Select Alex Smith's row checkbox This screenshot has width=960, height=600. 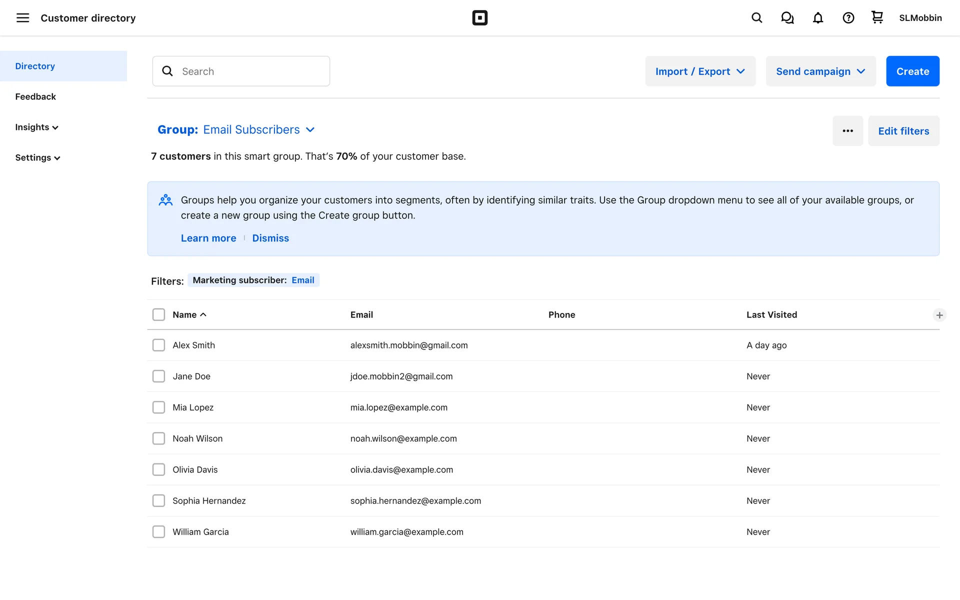[158, 345]
